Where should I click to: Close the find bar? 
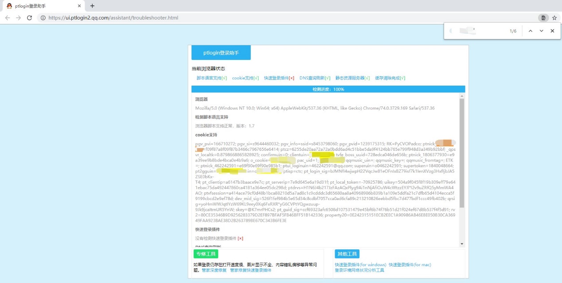[x=552, y=31]
